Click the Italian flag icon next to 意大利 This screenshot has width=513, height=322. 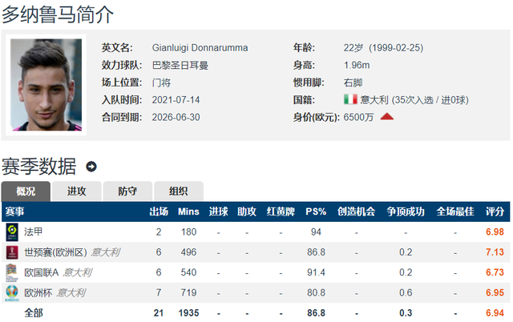click(x=350, y=99)
